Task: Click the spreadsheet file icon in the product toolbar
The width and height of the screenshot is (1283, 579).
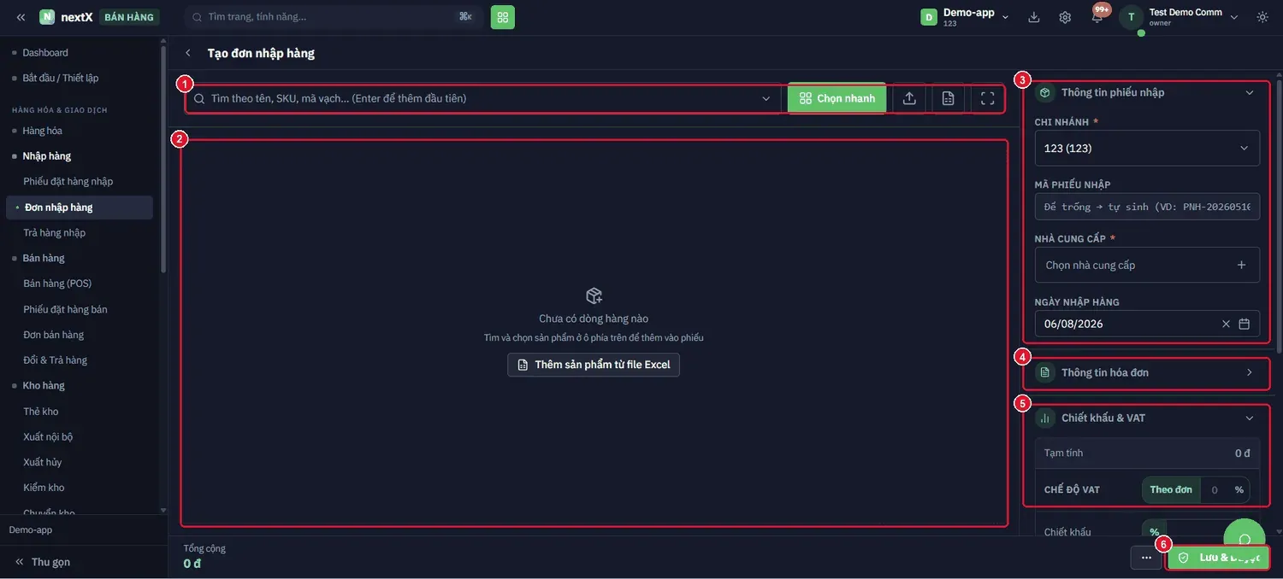Action: 948,98
